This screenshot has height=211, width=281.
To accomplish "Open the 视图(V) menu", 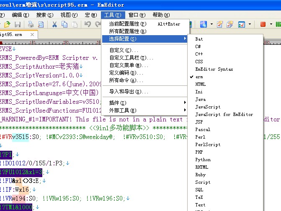I will [x=69, y=15].
